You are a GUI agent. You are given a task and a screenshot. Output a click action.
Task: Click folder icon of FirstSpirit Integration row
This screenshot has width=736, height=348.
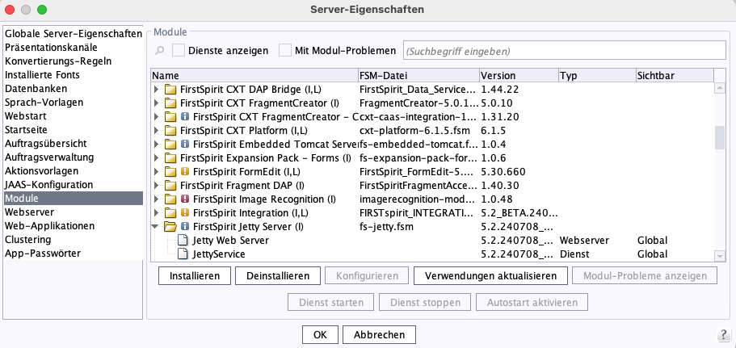170,213
